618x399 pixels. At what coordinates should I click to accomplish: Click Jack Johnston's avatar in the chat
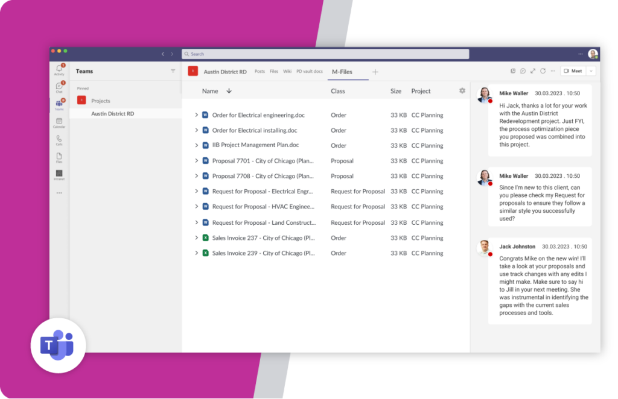coord(485,248)
